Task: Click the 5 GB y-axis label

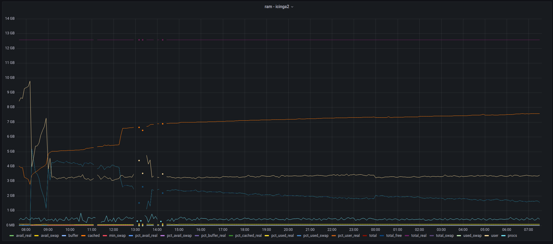Action: pos(11,151)
